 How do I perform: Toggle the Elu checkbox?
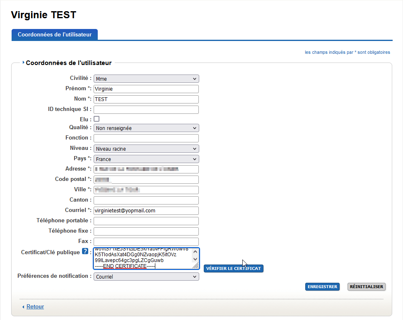(97, 119)
